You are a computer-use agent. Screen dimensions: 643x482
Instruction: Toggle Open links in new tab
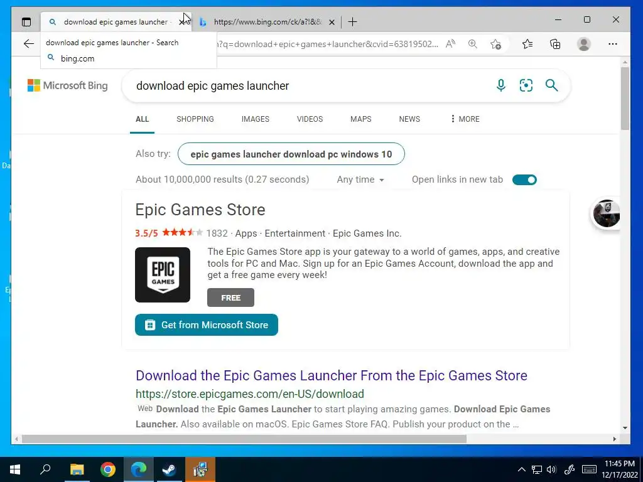(x=524, y=179)
